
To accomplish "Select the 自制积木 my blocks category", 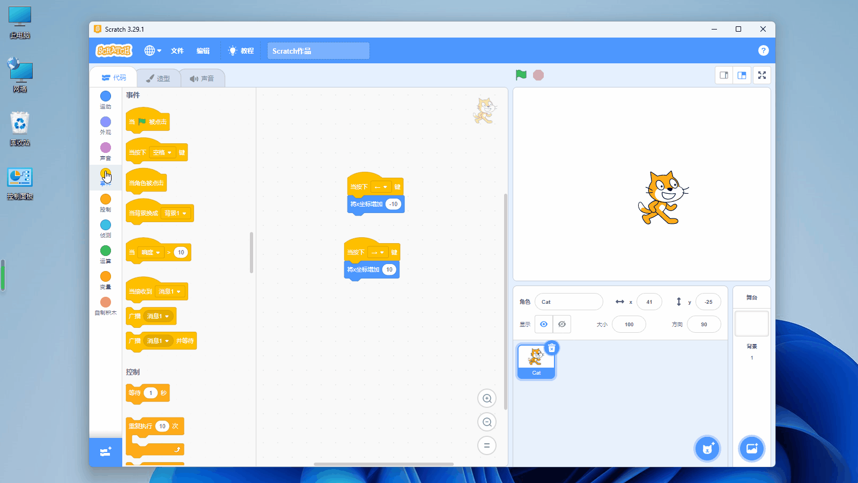I will [x=106, y=306].
